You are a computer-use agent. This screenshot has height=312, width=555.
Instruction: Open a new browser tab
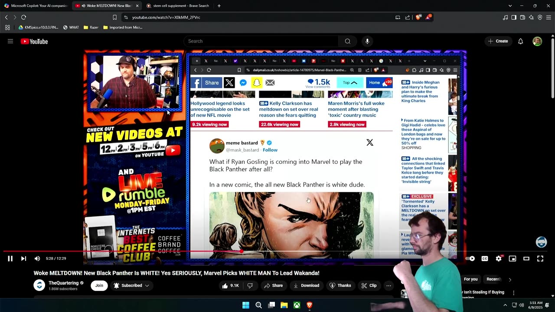(219, 6)
